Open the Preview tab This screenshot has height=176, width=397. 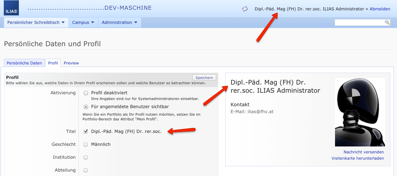point(71,63)
